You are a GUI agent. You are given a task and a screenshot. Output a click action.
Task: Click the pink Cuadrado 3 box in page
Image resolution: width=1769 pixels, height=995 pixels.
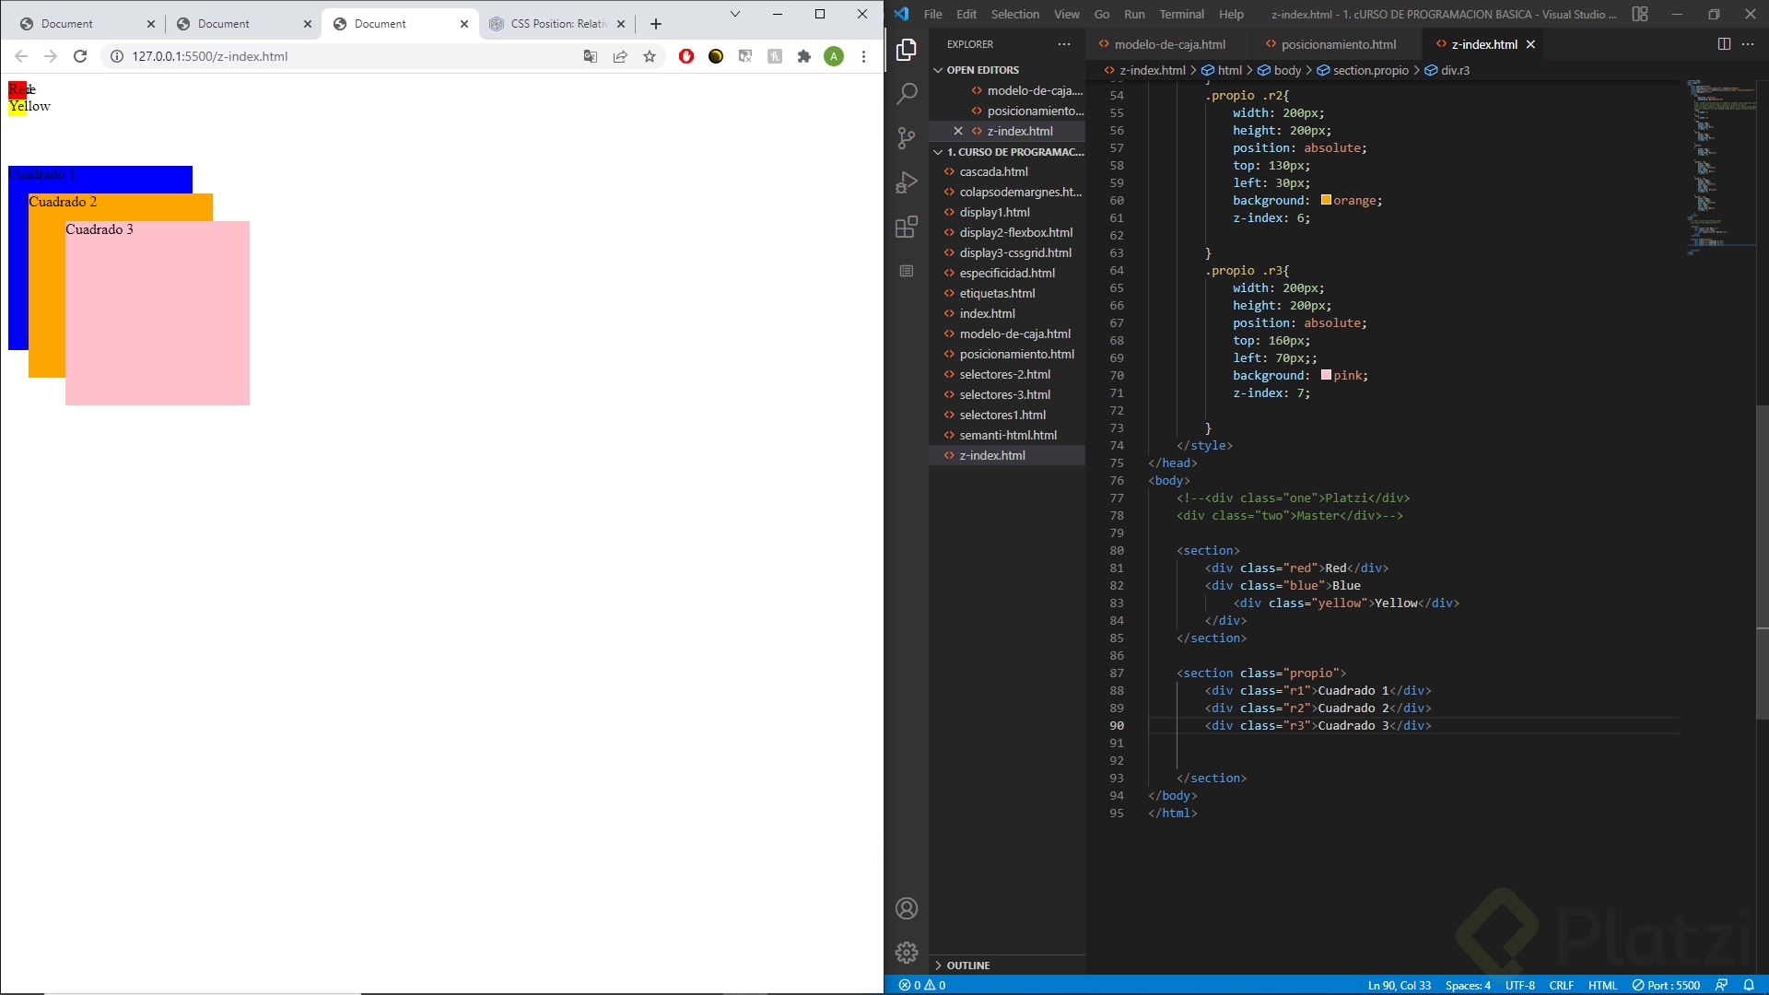[158, 313]
